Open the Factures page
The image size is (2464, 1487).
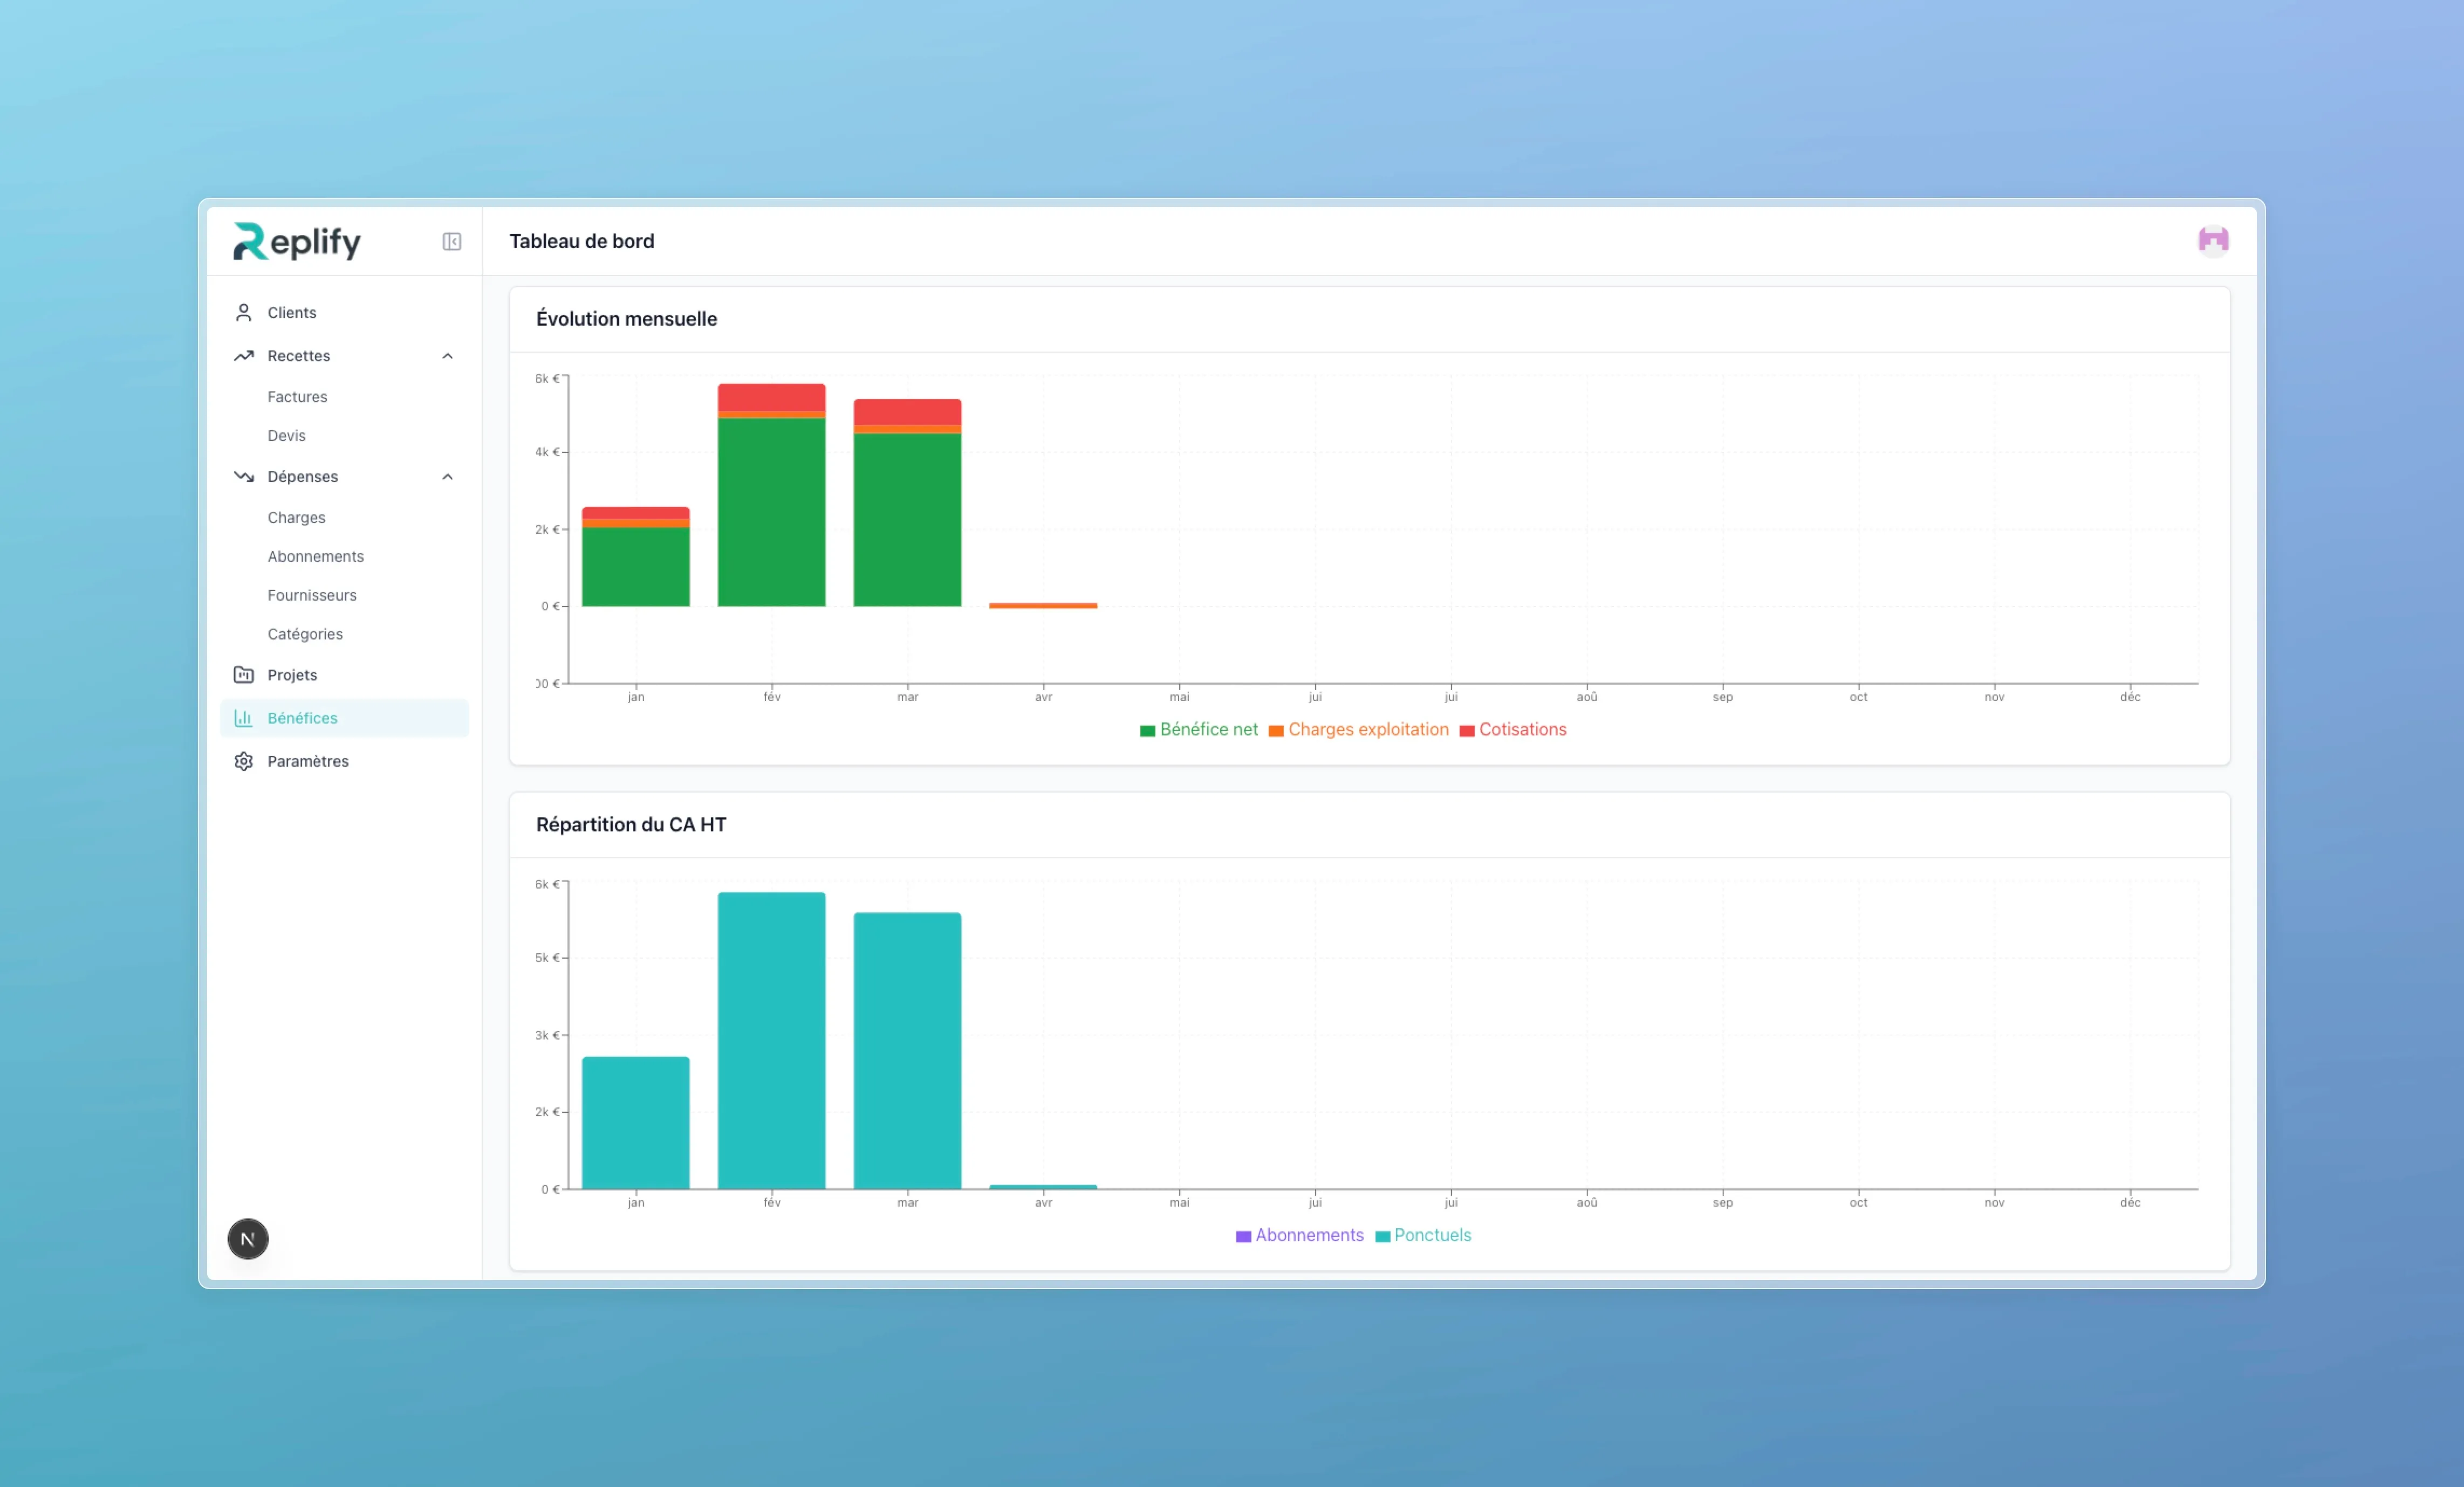pos(297,397)
